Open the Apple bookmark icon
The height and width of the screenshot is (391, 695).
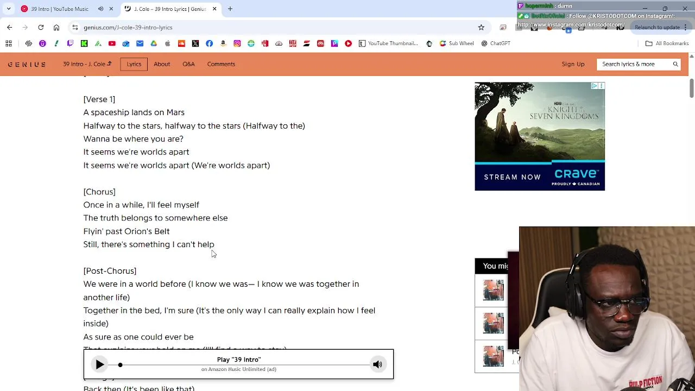coord(167,43)
